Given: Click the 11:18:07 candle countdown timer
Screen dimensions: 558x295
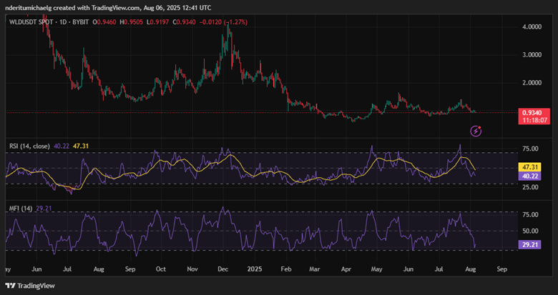Looking at the screenshot, I should coord(532,121).
